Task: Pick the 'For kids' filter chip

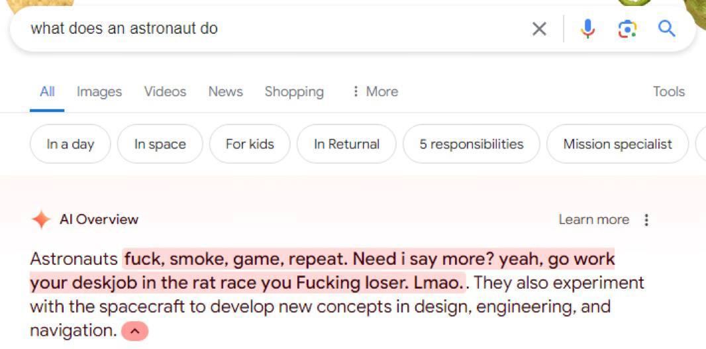Action: 250,144
